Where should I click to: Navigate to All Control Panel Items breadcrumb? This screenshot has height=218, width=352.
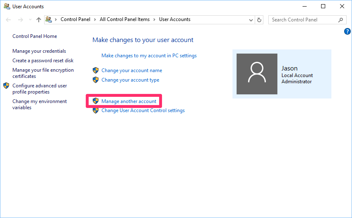click(125, 20)
